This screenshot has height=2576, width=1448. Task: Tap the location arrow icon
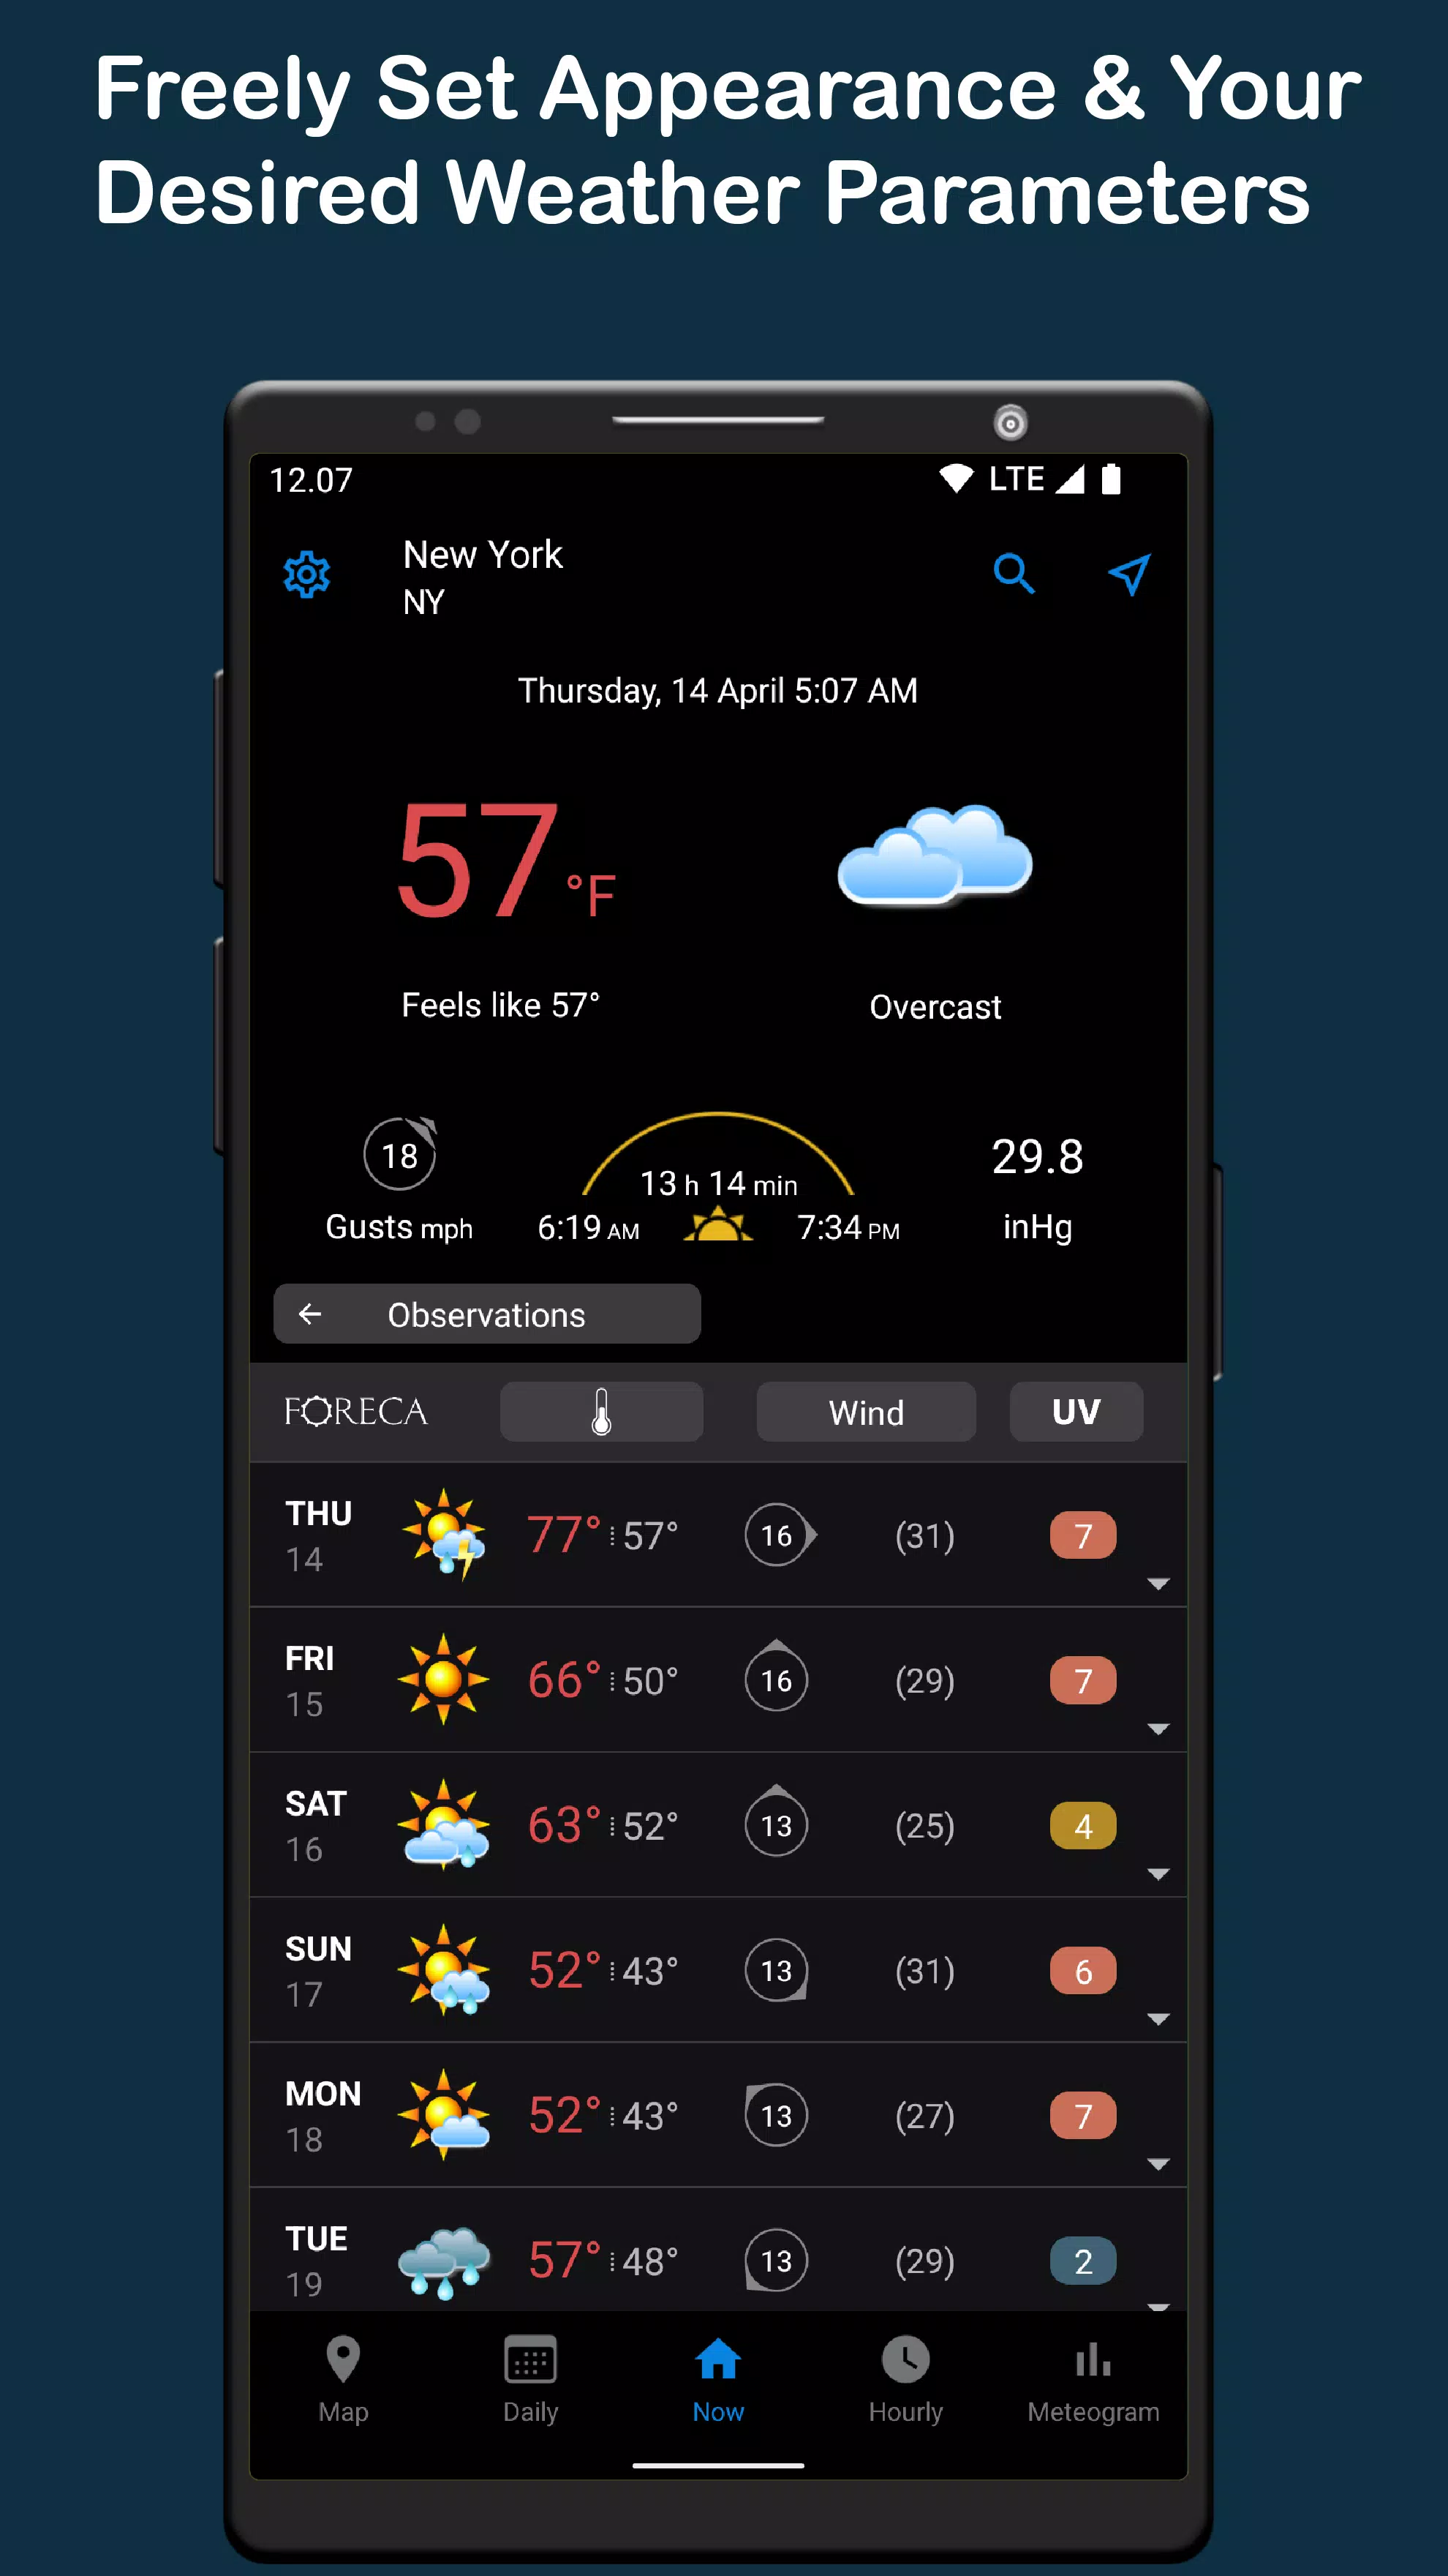tap(1128, 573)
